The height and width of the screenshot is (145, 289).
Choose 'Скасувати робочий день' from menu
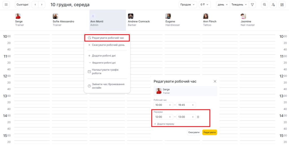pyautogui.click(x=108, y=45)
